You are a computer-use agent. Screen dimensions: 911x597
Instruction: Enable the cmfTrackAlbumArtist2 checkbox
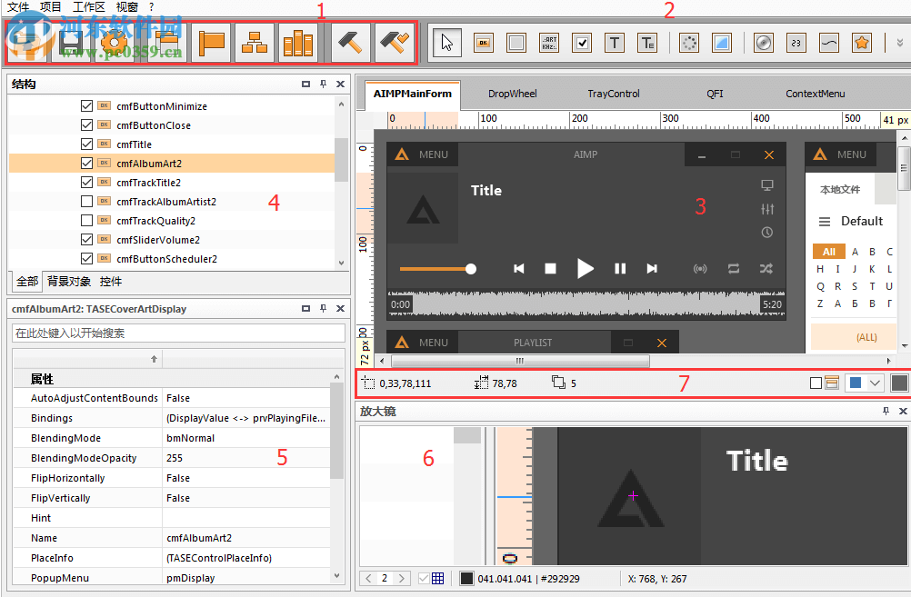[x=86, y=202]
